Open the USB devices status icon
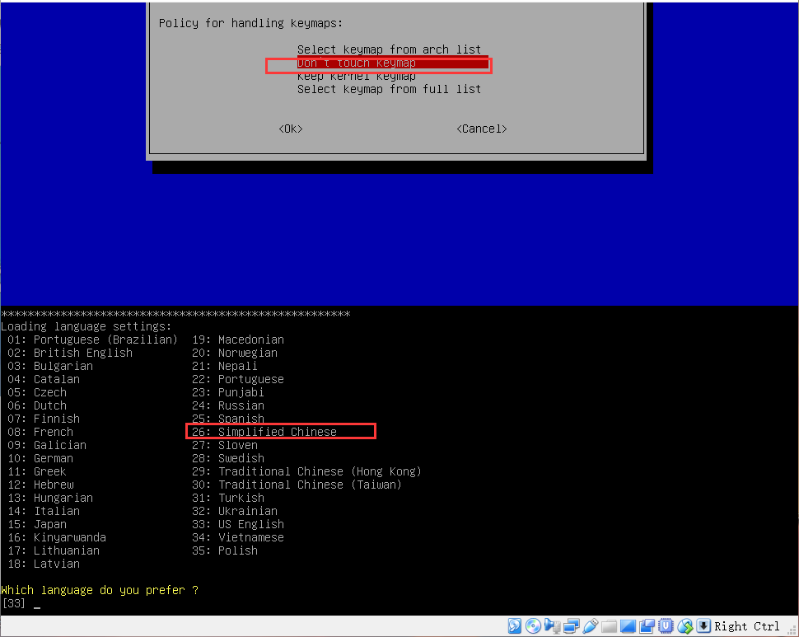Image resolution: width=799 pixels, height=637 pixels. point(590,625)
